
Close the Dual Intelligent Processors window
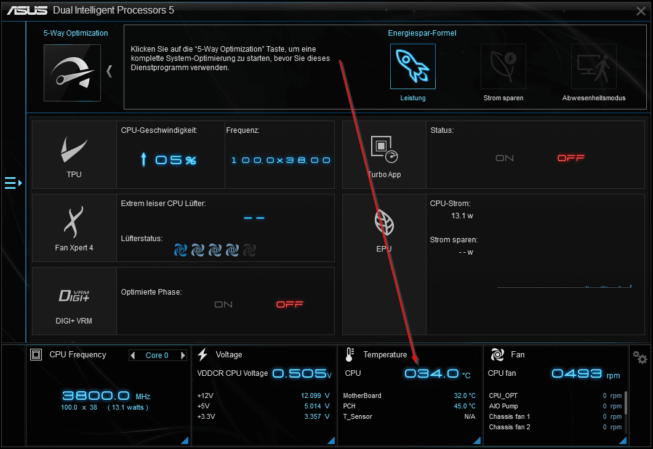tap(641, 11)
